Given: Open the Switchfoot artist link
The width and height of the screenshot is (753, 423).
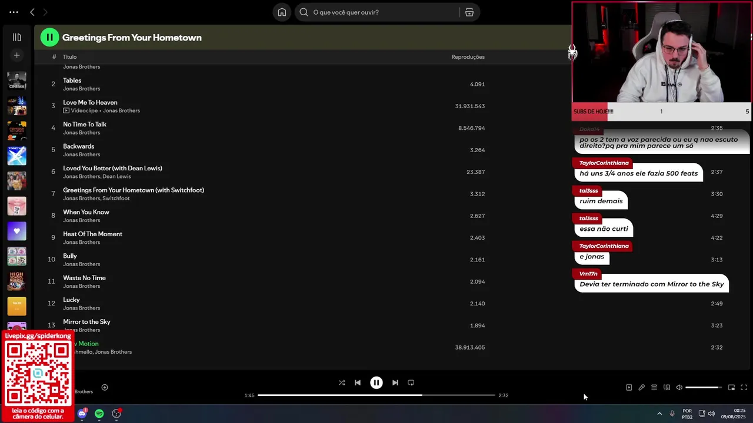Looking at the screenshot, I should click(116, 199).
